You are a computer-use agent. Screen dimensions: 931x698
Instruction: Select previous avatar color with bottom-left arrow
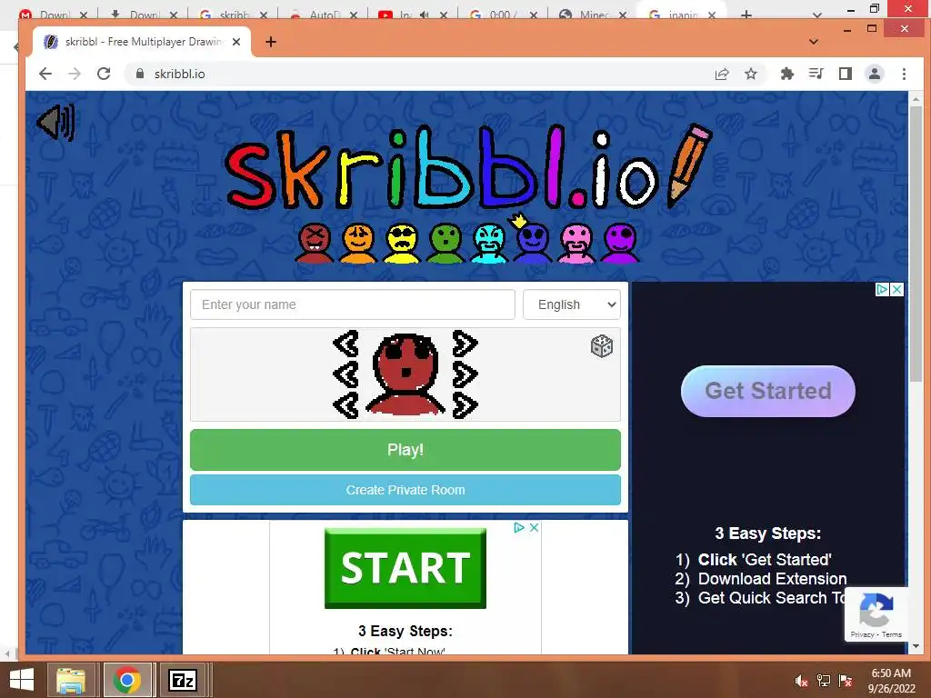[x=346, y=404]
